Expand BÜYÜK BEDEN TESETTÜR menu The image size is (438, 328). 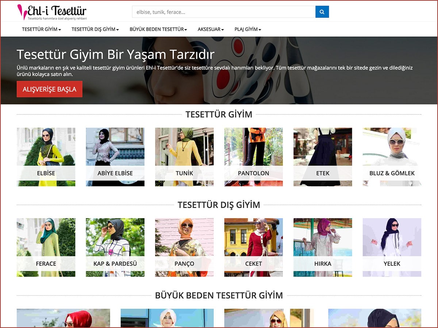[x=158, y=29]
